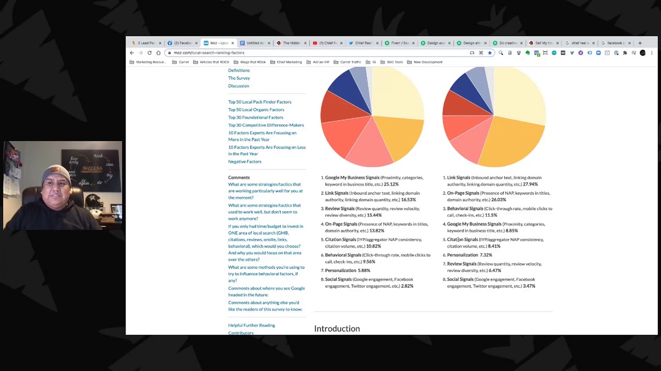The width and height of the screenshot is (661, 371).
Task: Open the Negative Factors link
Action: [x=245, y=161]
